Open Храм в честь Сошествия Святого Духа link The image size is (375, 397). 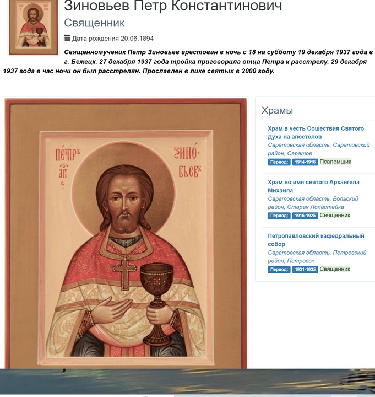(316, 132)
